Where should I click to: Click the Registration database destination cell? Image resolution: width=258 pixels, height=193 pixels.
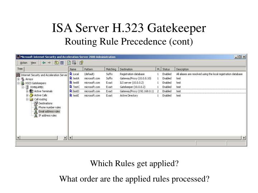132,74
